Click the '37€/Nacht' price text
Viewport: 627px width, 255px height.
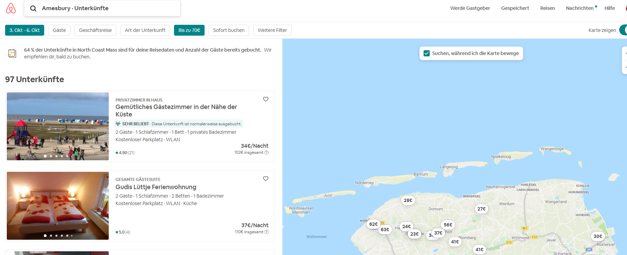click(255, 225)
